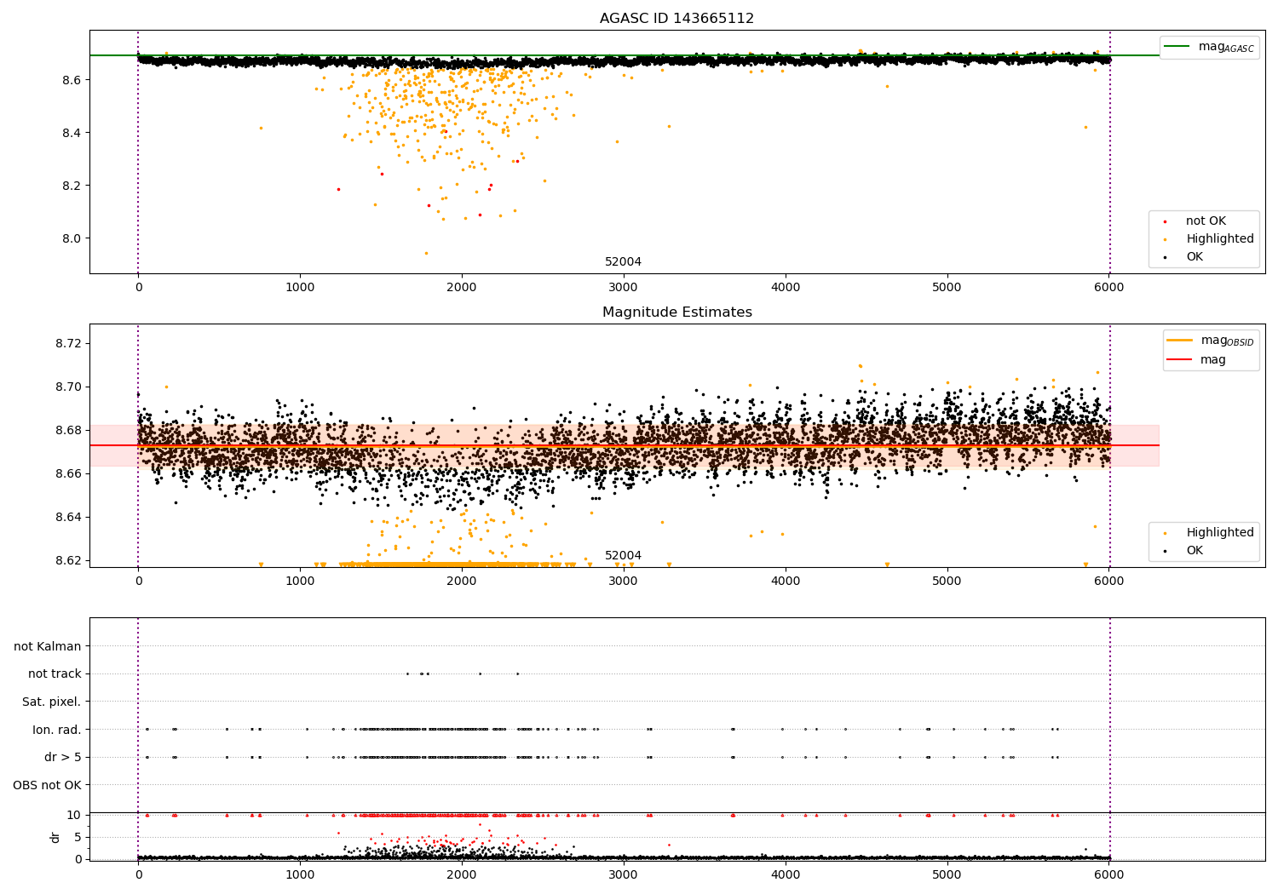The width and height of the screenshot is (1278, 894).
Task: Click the x-tick '5000' under the middle plot
Action: tap(947, 582)
